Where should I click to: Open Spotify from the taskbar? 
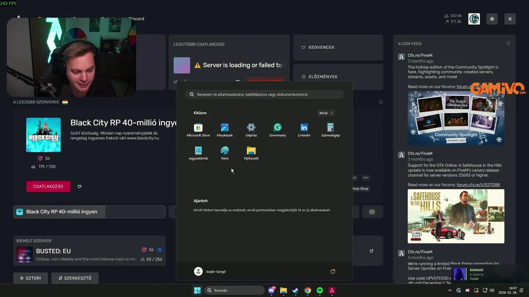click(319, 290)
